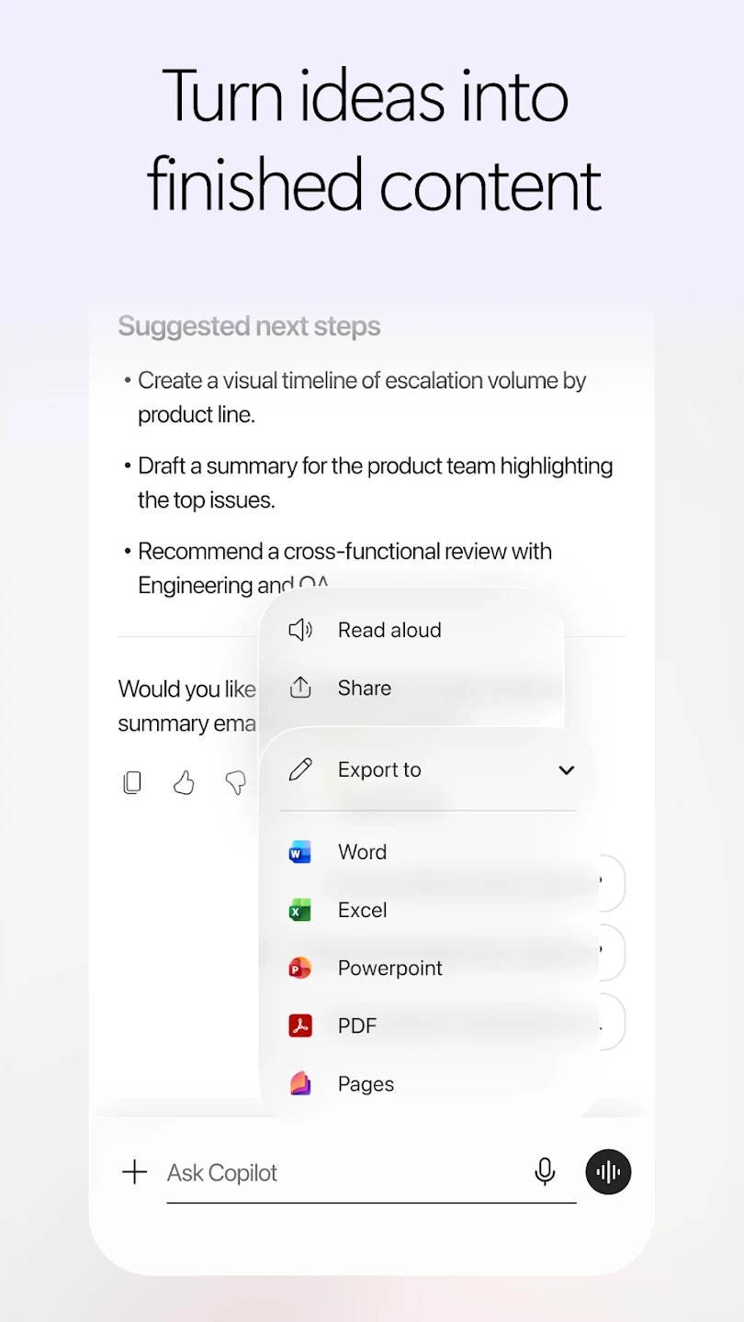Screen dimensions: 744x1322
Task: Tap the copy response icon
Action: [x=132, y=782]
